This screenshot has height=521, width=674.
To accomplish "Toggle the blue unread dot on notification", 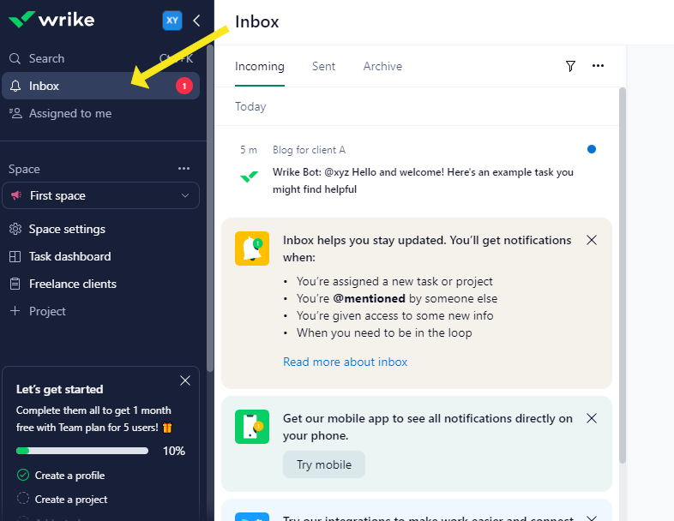I will 592,149.
